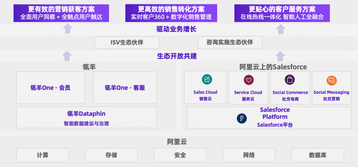Open the 瓴羊One · 客服 card
Screen dimensions: 358x167
tap(125, 87)
